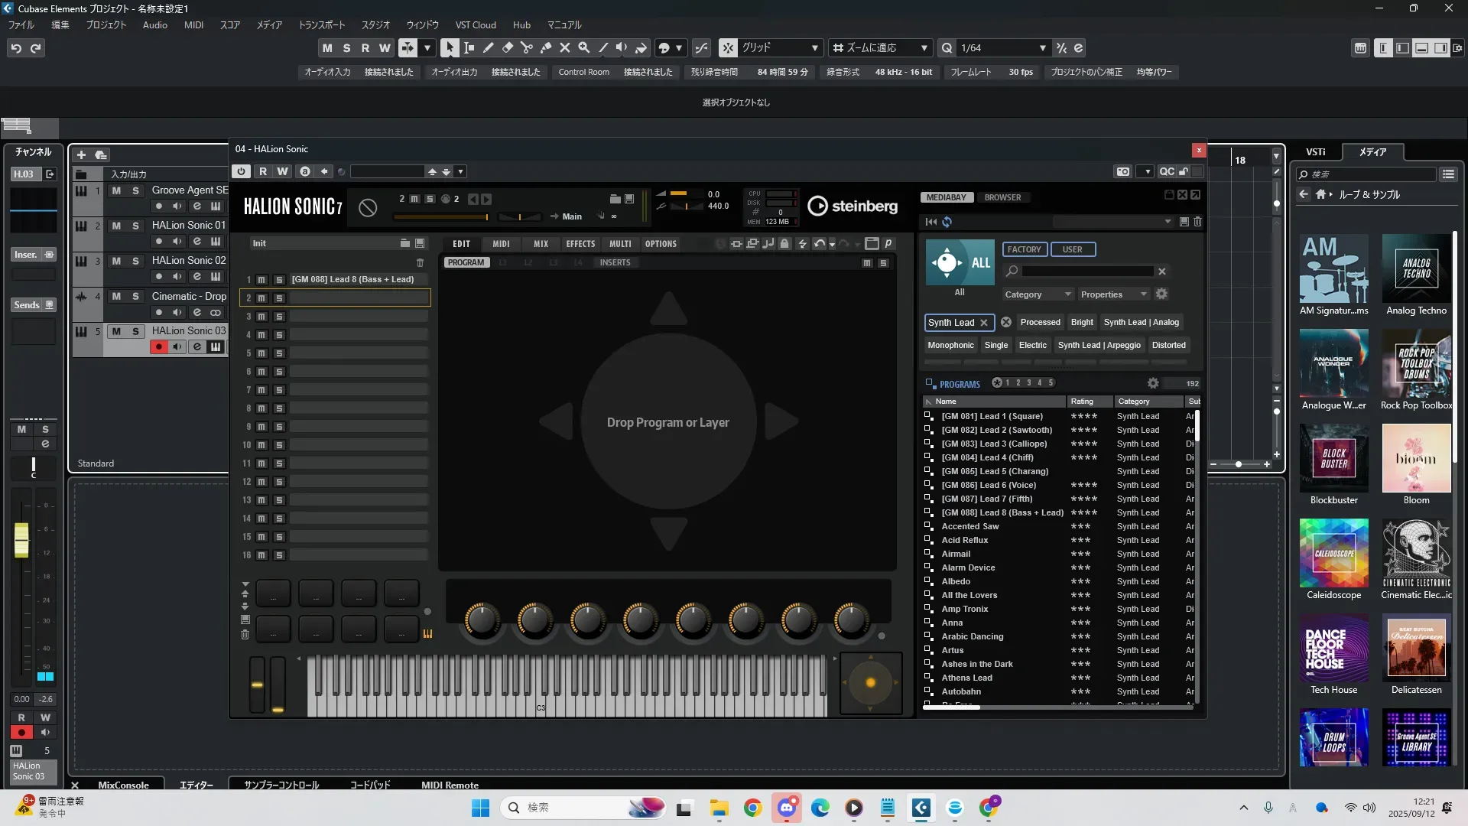Open the ズームに適応 grid type dropdown

click(x=924, y=48)
